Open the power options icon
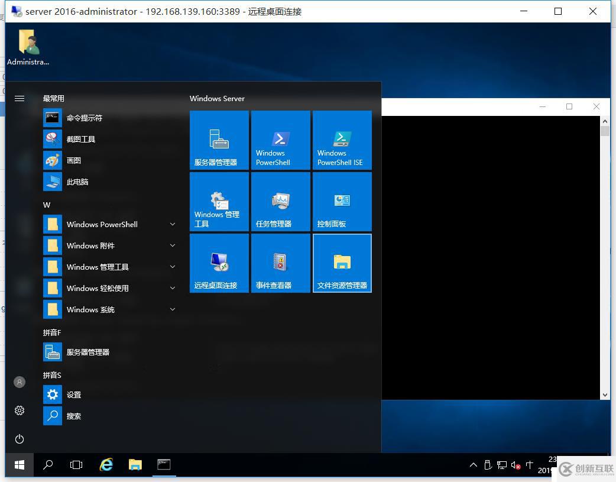This screenshot has height=482, width=616. pyautogui.click(x=20, y=439)
